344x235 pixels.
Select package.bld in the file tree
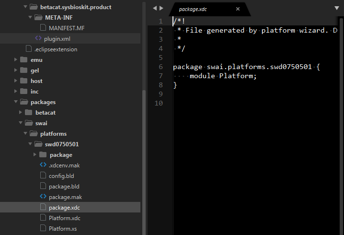pyautogui.click(x=64, y=186)
